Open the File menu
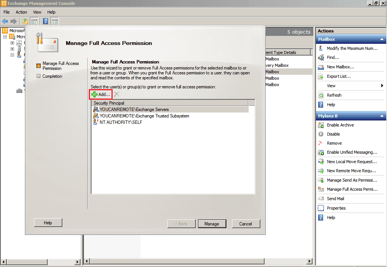This screenshot has height=267, width=387. pos(6,12)
